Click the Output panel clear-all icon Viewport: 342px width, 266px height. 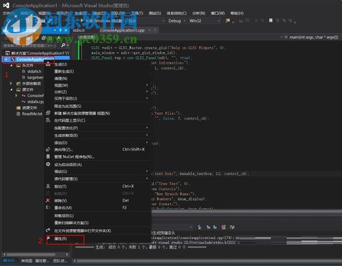224,227
